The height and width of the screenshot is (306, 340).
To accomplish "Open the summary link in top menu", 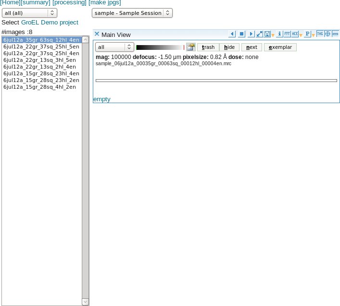I will pos(36,3).
